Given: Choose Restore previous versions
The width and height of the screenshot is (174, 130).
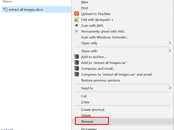Looking at the screenshot, I should tap(101, 80).
